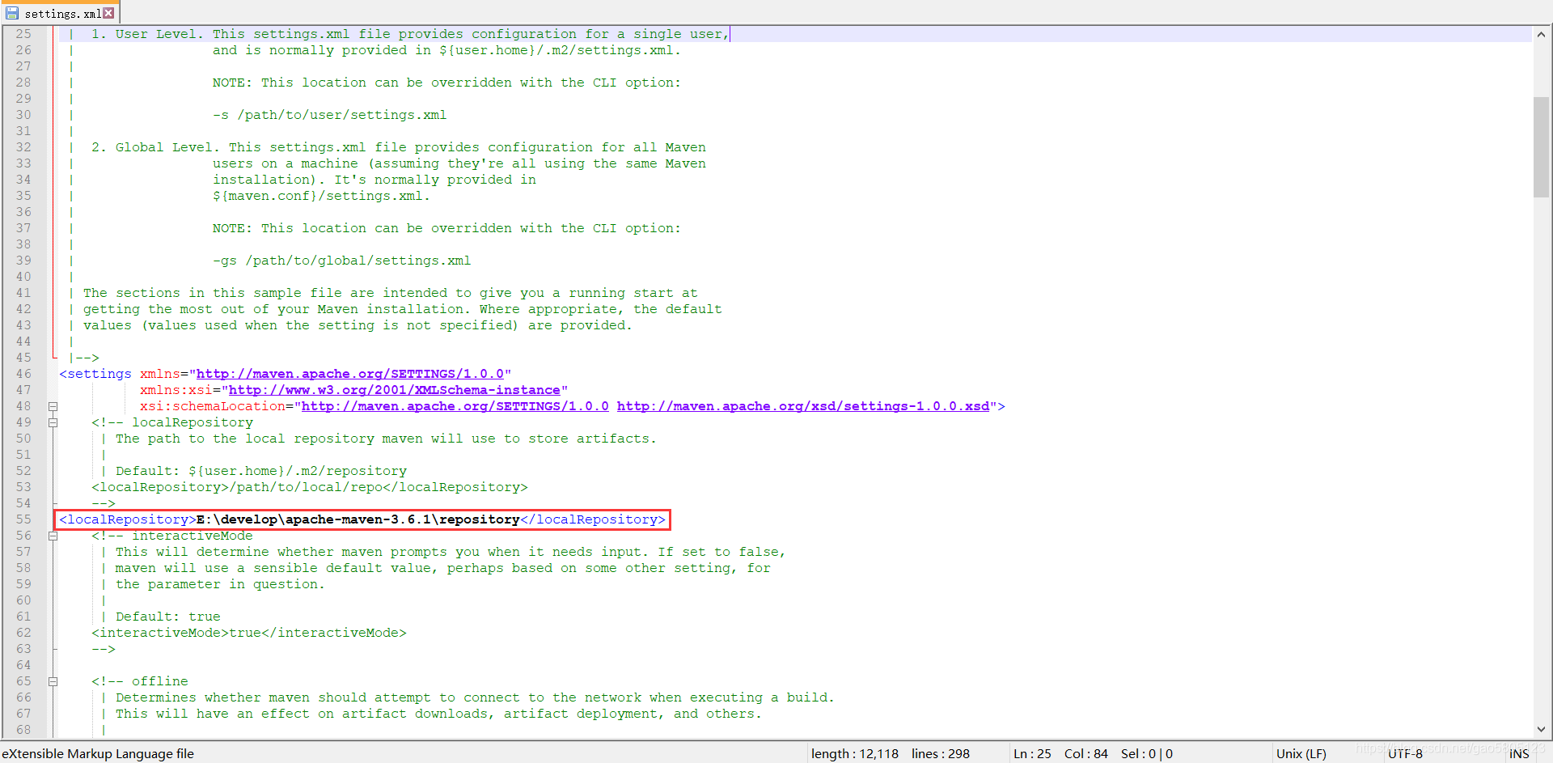
Task: Open the xmlns link maven.apache.org/SETTINGS/1.0.0 on line 46
Action: click(350, 374)
